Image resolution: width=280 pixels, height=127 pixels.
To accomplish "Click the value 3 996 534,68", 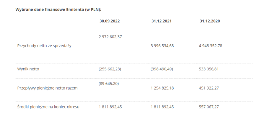I will pyautogui.click(x=162, y=46).
